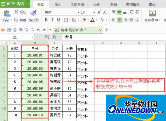This screenshot has height=121, width=166.
Task: Click the Redo arrow
Action: coord(44,30)
